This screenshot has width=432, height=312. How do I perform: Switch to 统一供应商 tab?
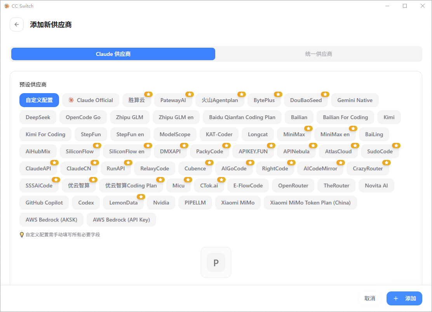(319, 54)
